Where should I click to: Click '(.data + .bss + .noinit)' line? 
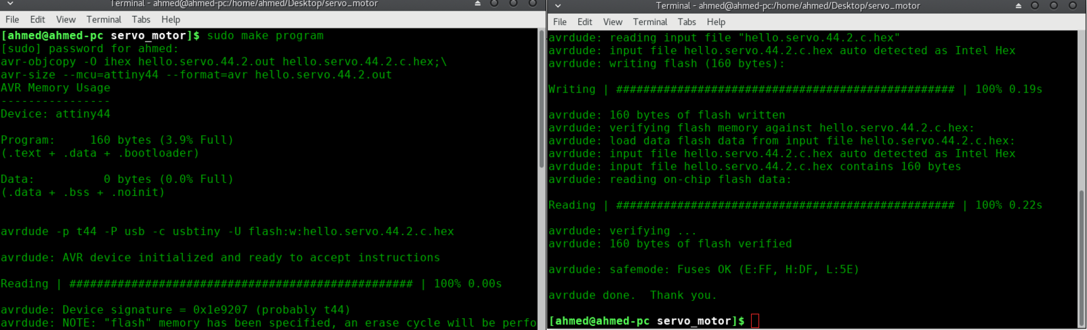click(x=82, y=193)
